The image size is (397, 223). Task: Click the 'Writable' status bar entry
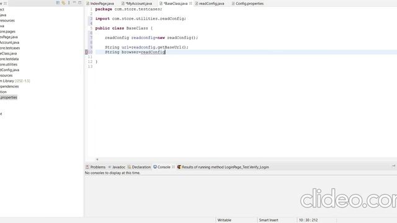(x=225, y=221)
